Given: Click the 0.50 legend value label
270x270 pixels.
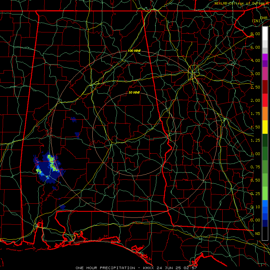Looking at the screenshot, I should click(255, 180).
